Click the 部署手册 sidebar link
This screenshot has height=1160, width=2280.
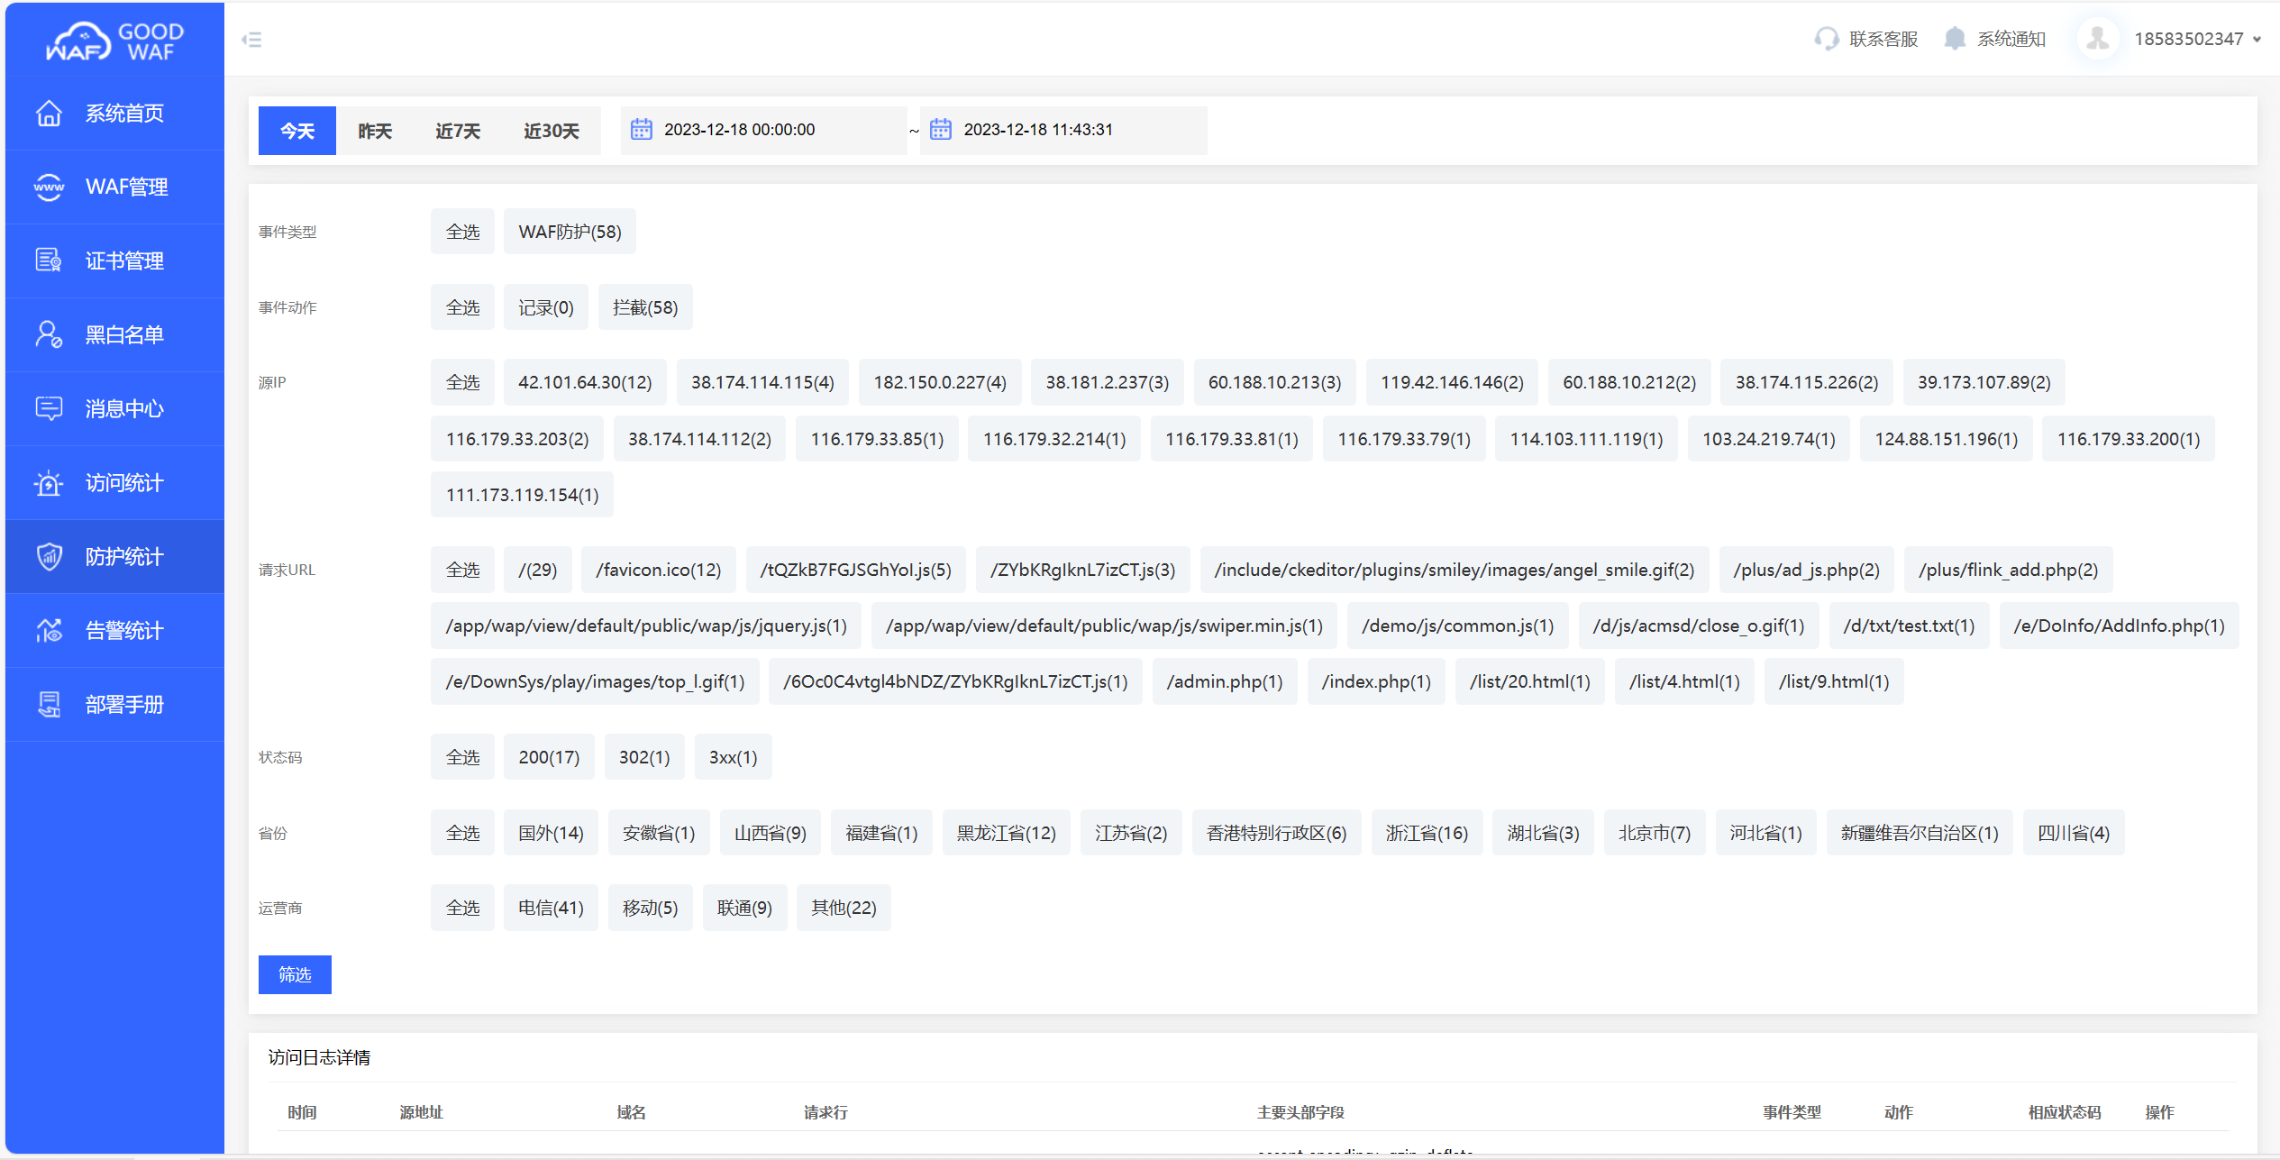[123, 705]
